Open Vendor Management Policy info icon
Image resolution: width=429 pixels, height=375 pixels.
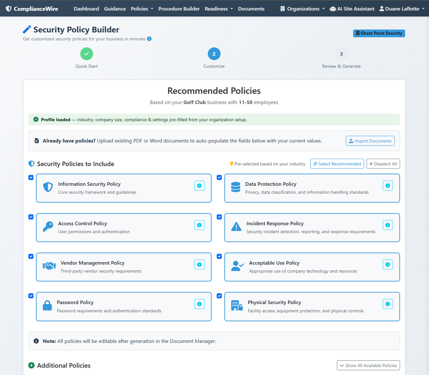(199, 264)
